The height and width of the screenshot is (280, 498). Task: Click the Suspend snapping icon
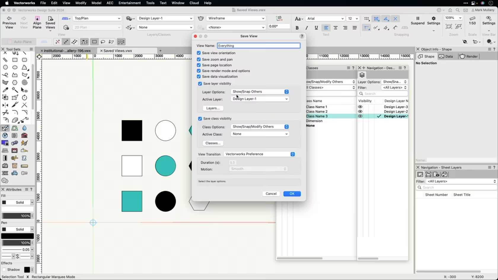tap(418, 18)
